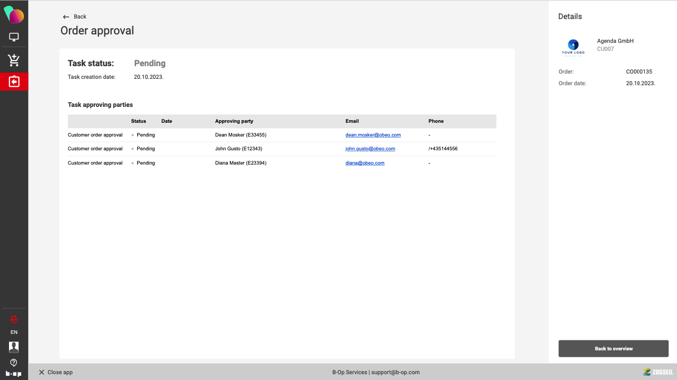Open dean.mosker@obeo.com email link
This screenshot has height=380, width=677.
point(373,135)
